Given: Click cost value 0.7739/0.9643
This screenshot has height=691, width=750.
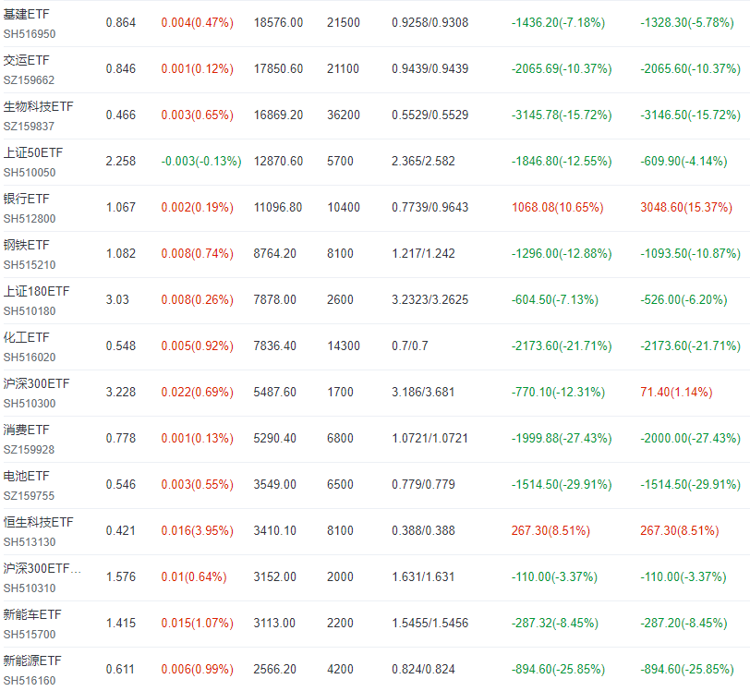Looking at the screenshot, I should 430,207.
